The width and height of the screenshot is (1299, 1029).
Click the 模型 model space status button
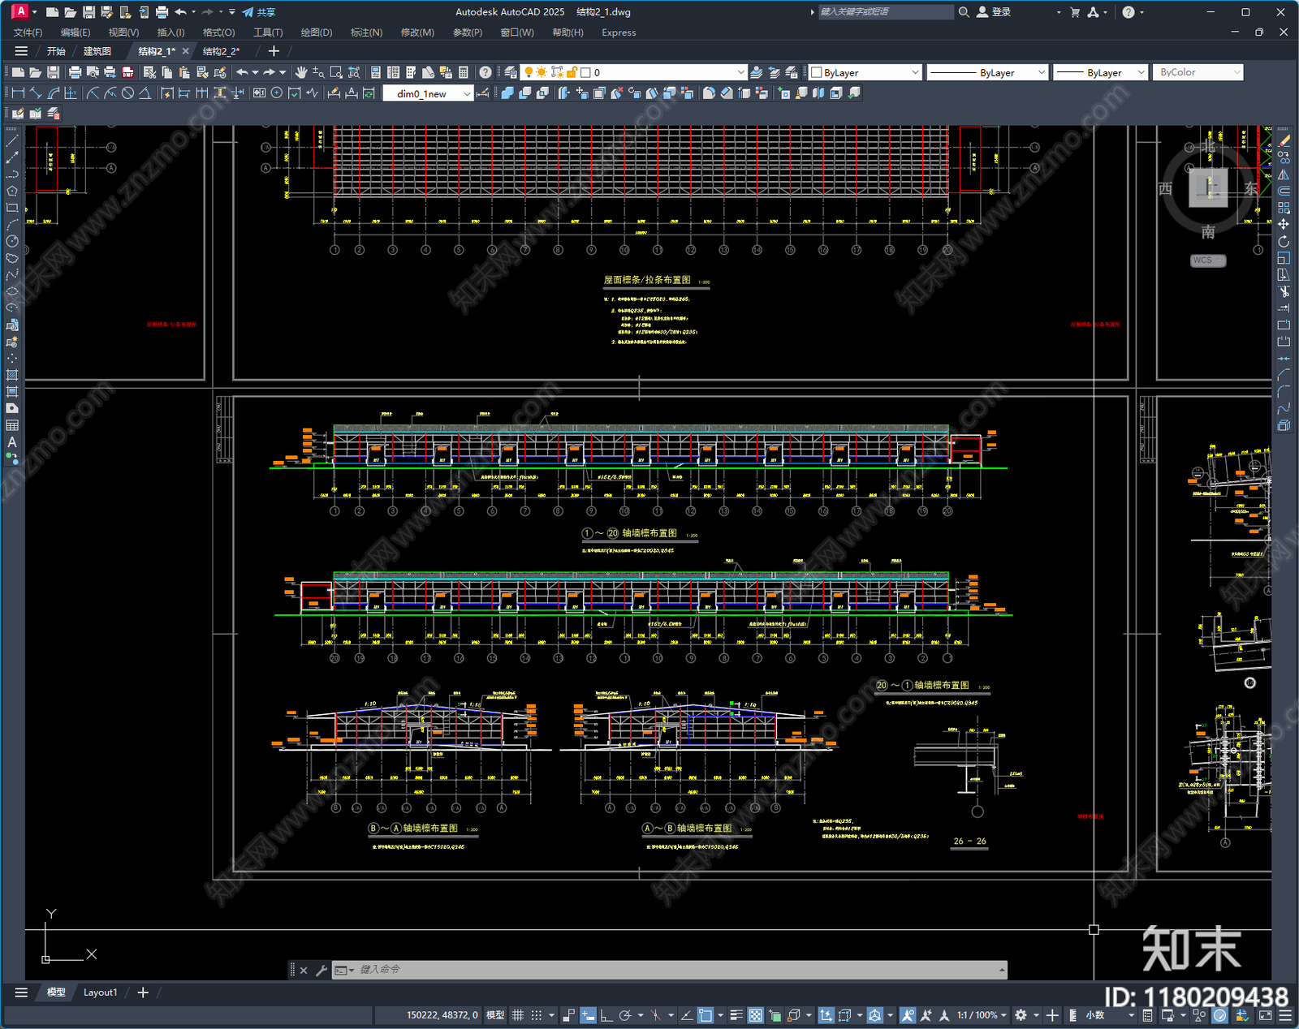495,1015
